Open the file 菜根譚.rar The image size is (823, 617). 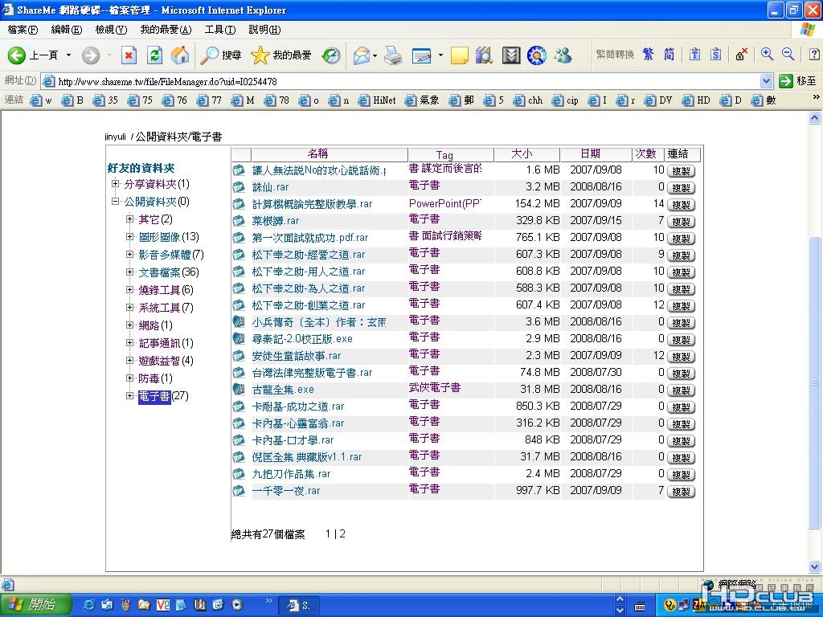coord(276,221)
